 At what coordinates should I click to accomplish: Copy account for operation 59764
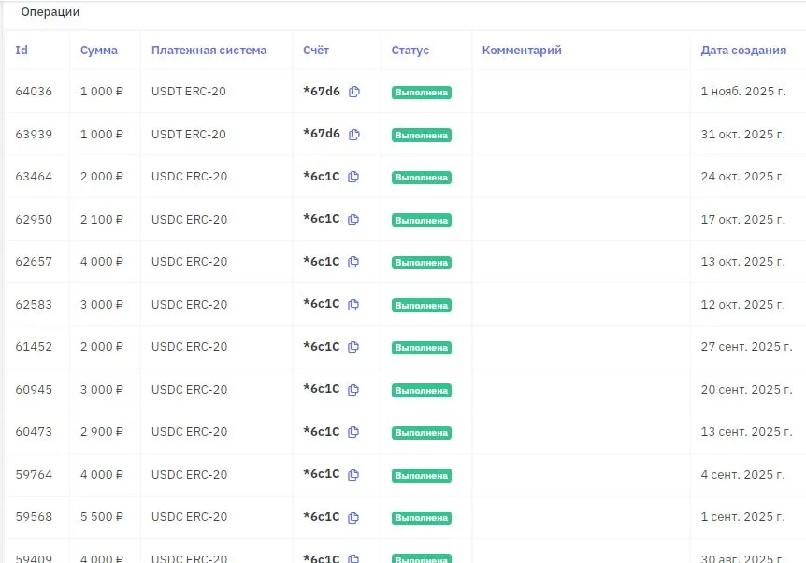coord(353,474)
